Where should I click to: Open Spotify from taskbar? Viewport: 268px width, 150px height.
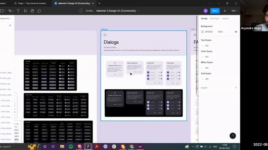(71, 147)
